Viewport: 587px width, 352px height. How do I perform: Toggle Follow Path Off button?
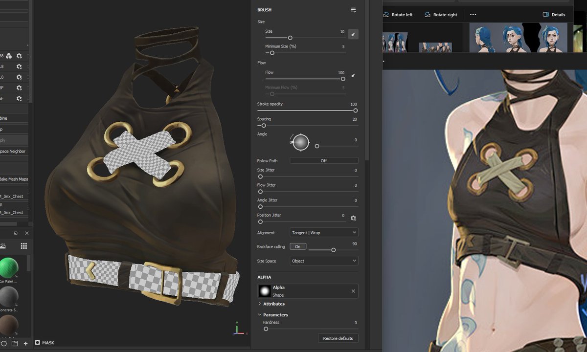click(324, 160)
